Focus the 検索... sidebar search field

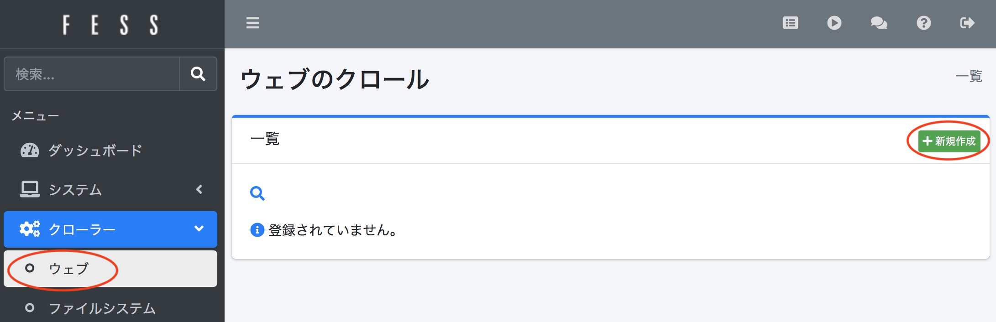[92, 74]
